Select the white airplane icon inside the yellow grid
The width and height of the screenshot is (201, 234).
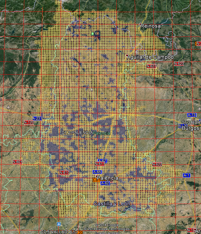tap(92, 89)
